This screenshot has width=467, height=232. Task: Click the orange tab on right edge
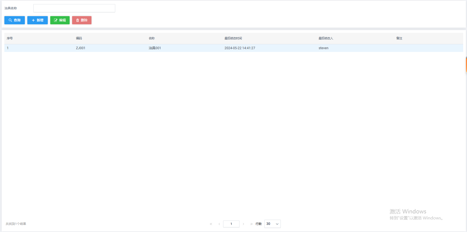(466, 65)
